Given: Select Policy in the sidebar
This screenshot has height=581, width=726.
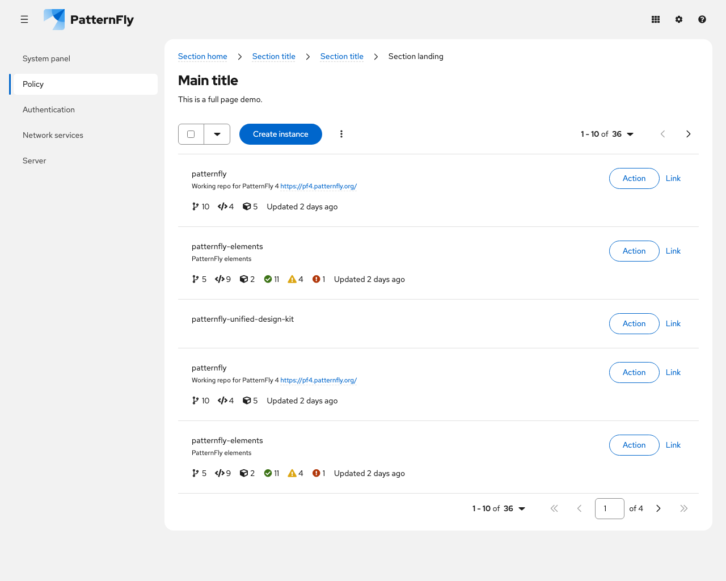Looking at the screenshot, I should coord(83,84).
